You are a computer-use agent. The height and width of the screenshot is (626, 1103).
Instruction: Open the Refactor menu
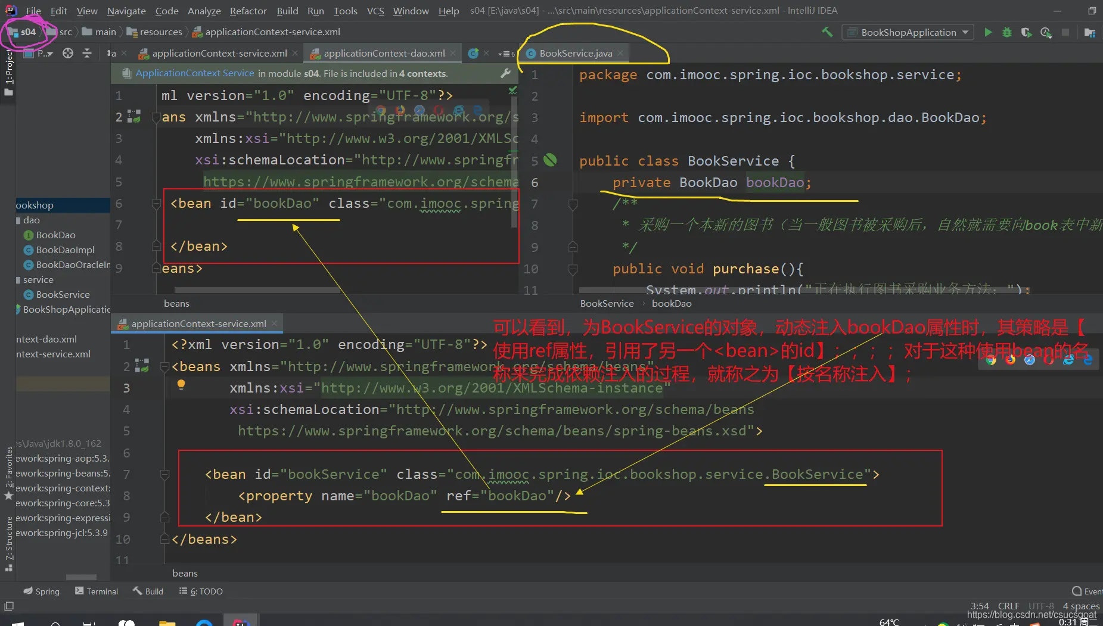click(248, 11)
